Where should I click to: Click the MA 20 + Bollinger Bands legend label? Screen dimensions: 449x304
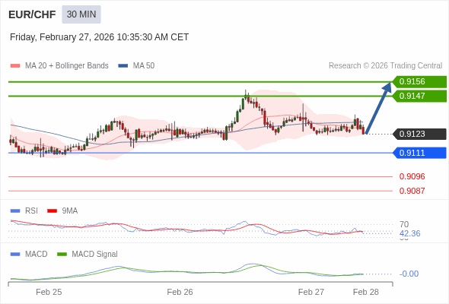point(67,66)
